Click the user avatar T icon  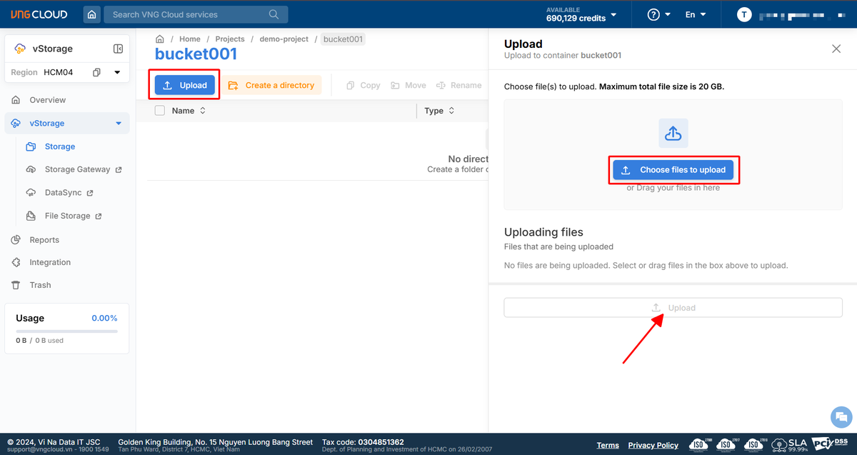point(745,14)
